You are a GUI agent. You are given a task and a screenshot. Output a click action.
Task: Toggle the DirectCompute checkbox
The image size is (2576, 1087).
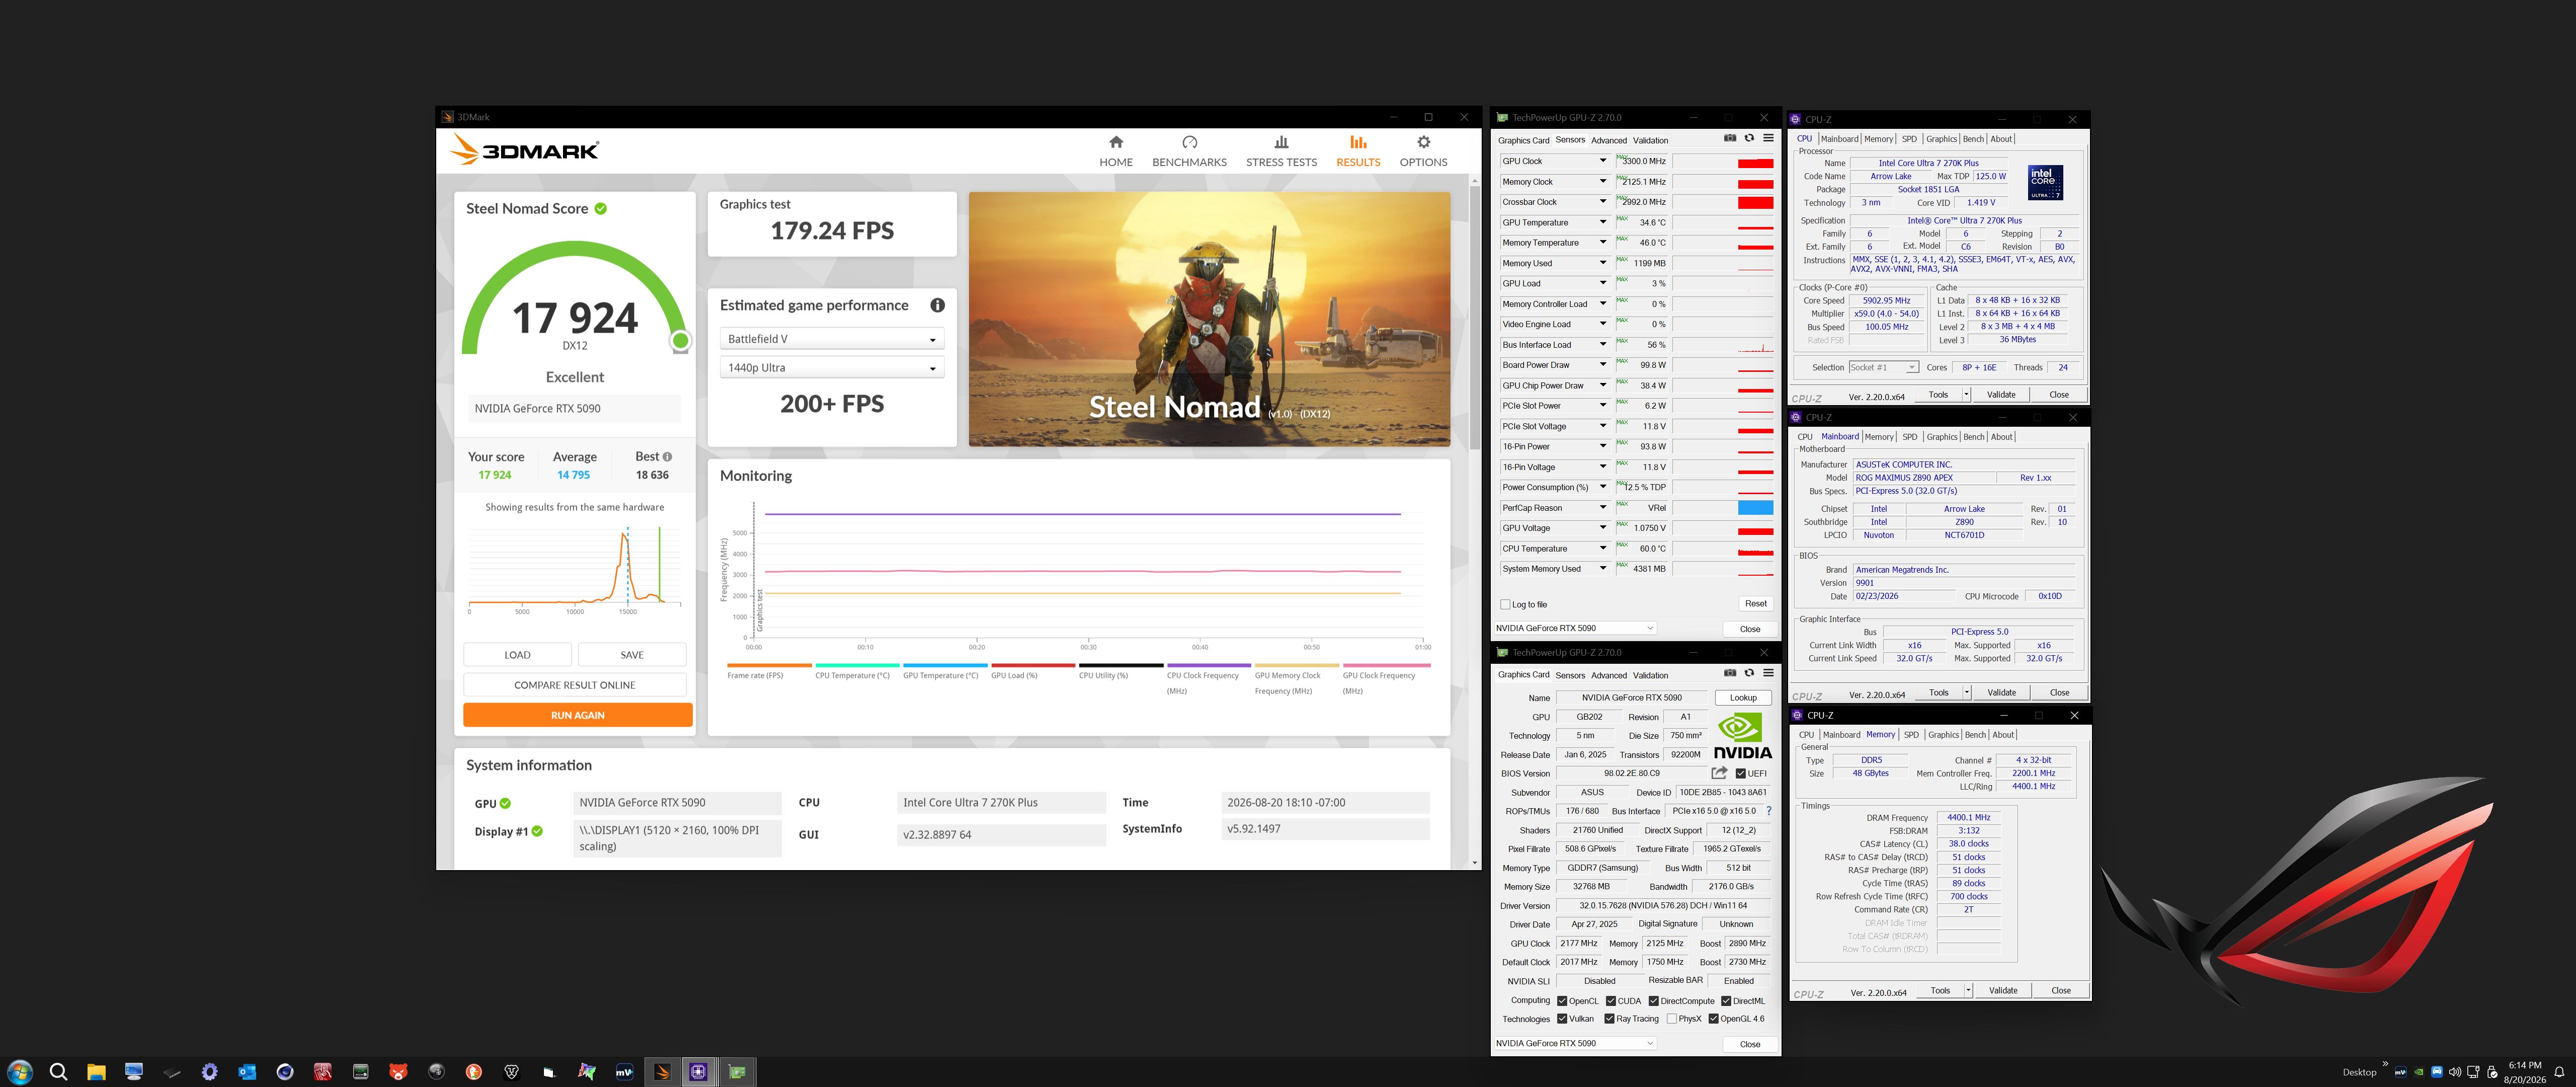coord(1654,1001)
